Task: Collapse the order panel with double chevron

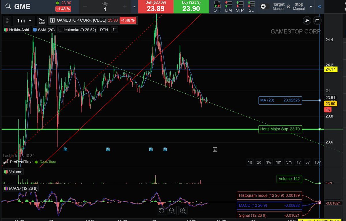Action: (319, 6)
